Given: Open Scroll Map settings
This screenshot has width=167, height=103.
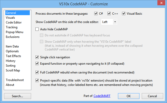Looking at the screenshot, I should [x=13, y=70].
